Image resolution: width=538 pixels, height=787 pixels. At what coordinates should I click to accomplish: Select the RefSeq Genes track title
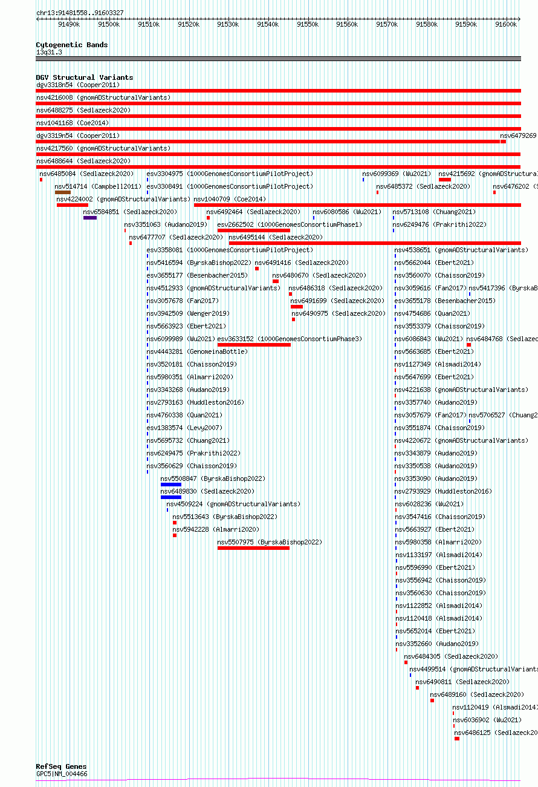tap(61, 767)
